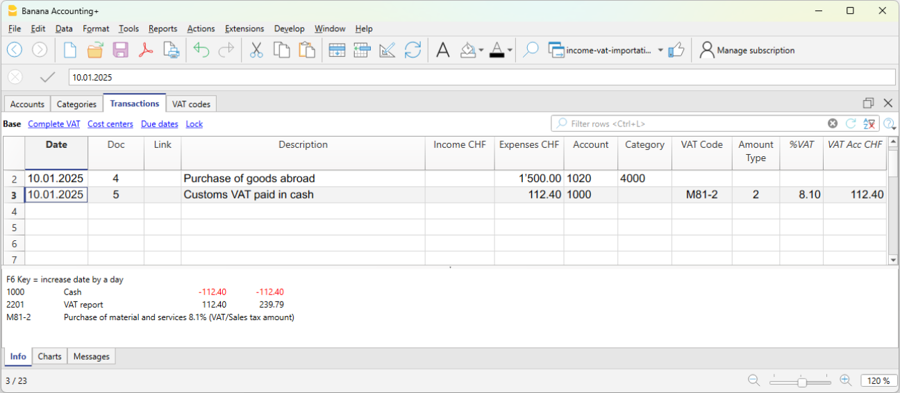Open the Data menu
900x393 pixels.
tap(64, 28)
